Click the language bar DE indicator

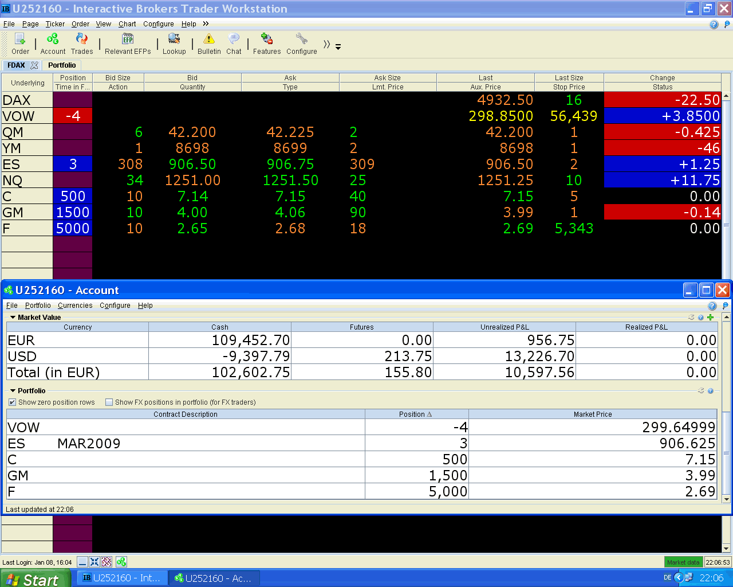668,578
